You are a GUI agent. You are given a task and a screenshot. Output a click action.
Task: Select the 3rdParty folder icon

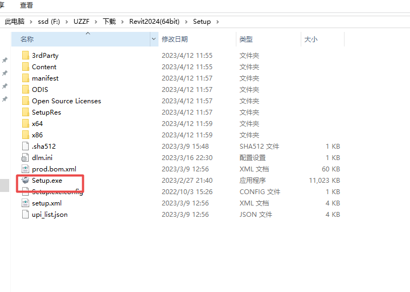(25, 56)
